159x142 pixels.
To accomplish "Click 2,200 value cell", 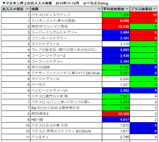I will (x=116, y=79).
